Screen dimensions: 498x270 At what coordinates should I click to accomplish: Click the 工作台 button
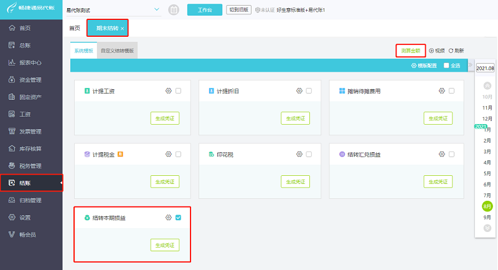tap(205, 10)
